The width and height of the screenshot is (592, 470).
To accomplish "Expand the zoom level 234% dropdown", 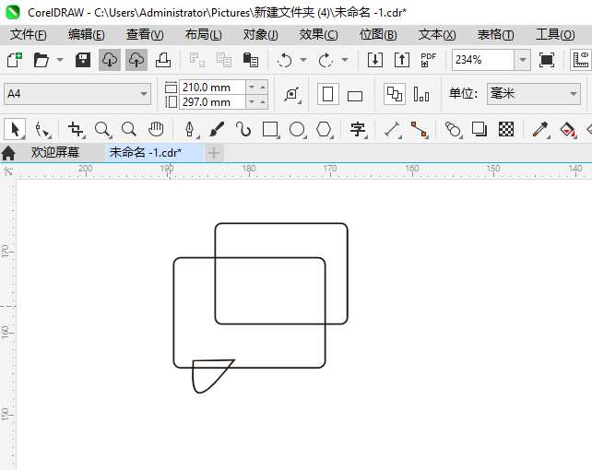I will [522, 60].
